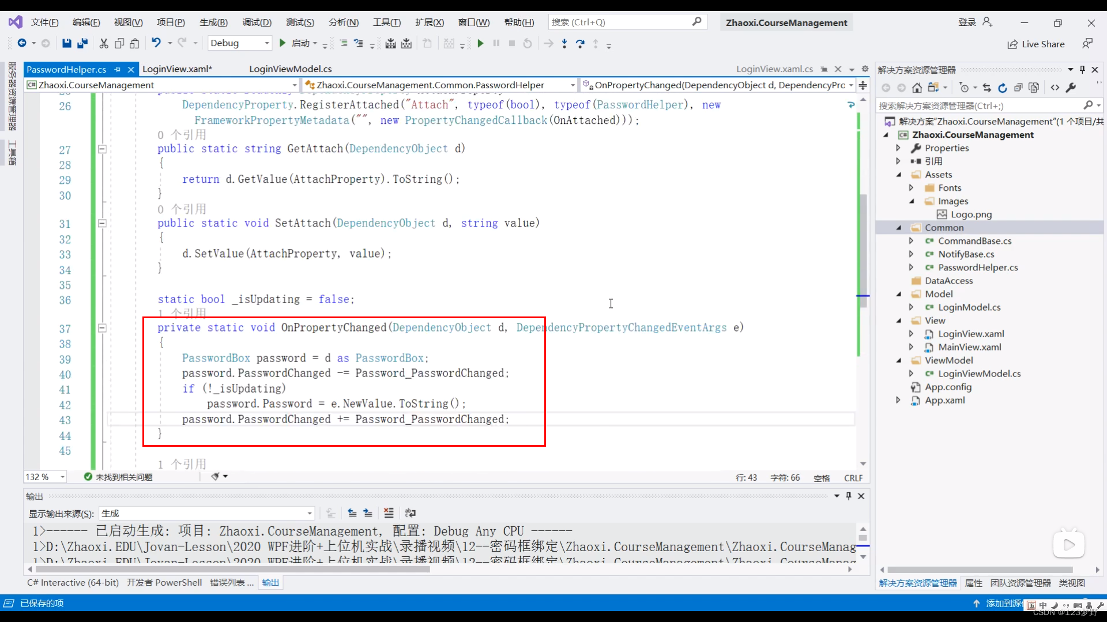Image resolution: width=1107 pixels, height=622 pixels.
Task: Select LoginViewModel.cs in Solution Explorer
Action: coord(979,374)
